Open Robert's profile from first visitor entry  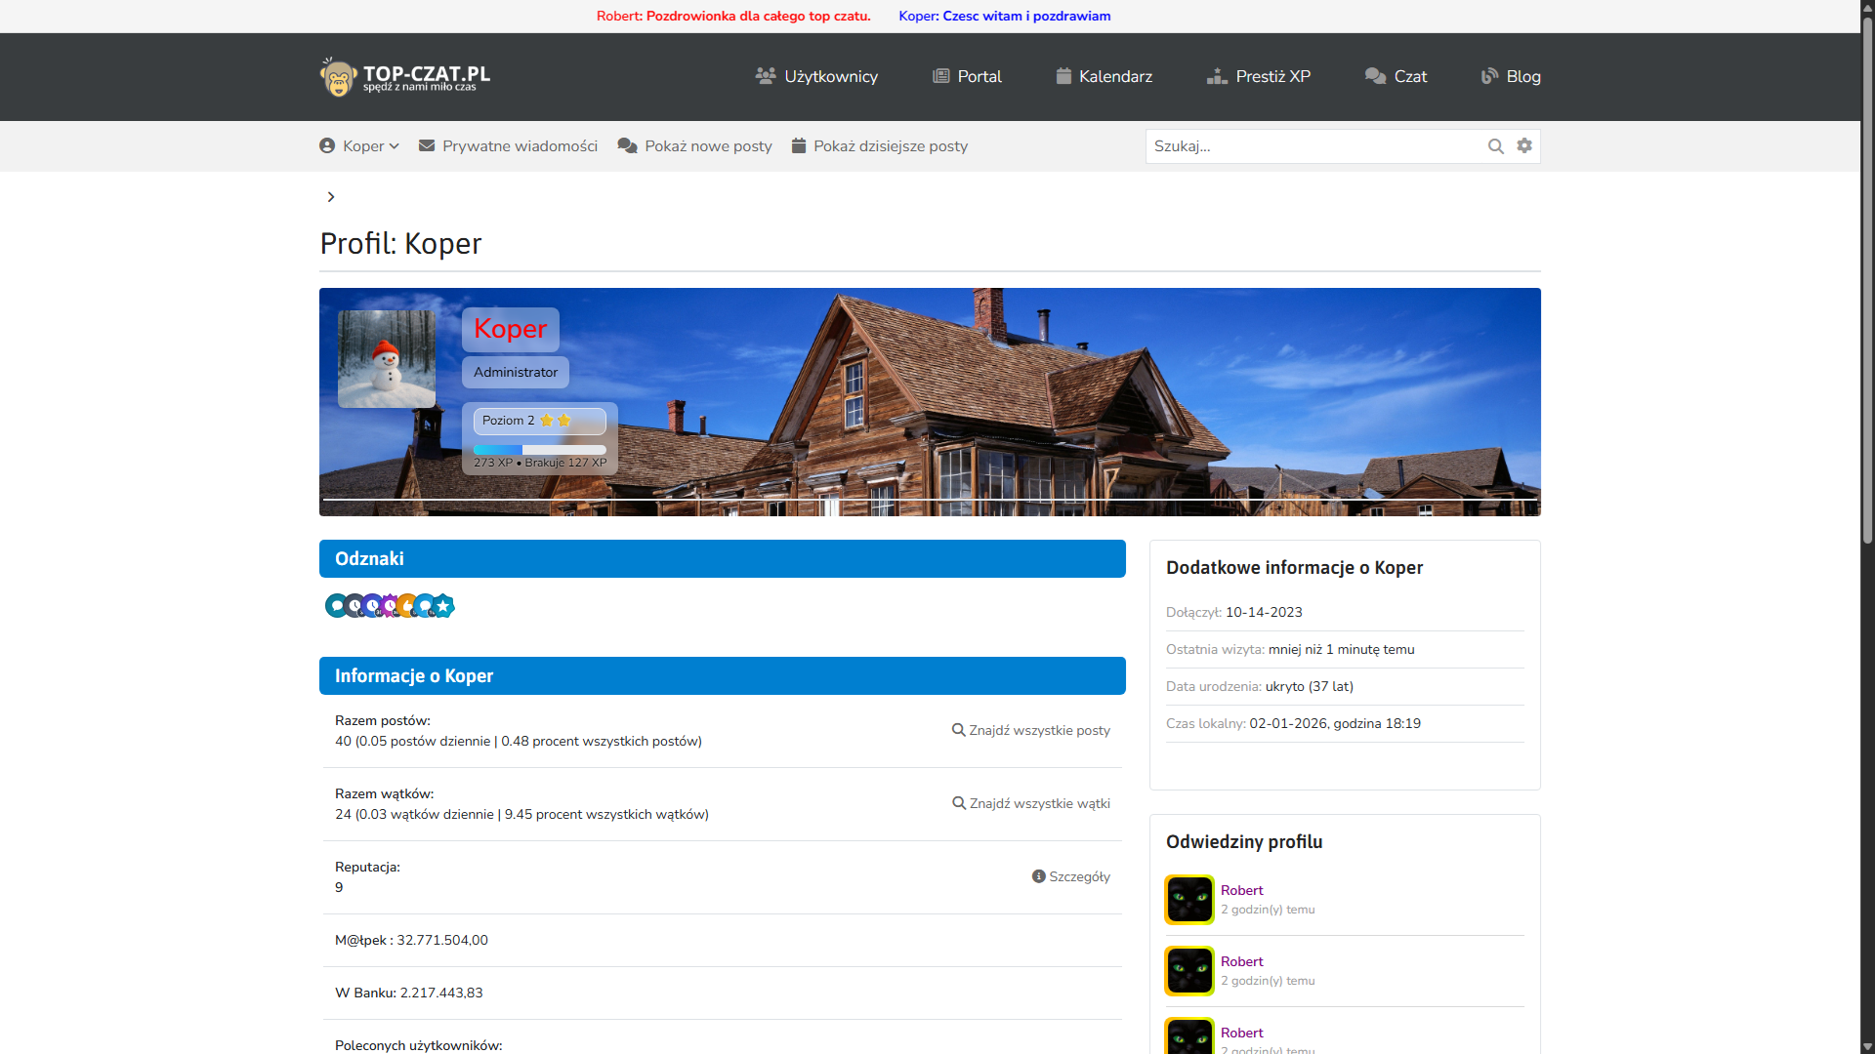1241,890
